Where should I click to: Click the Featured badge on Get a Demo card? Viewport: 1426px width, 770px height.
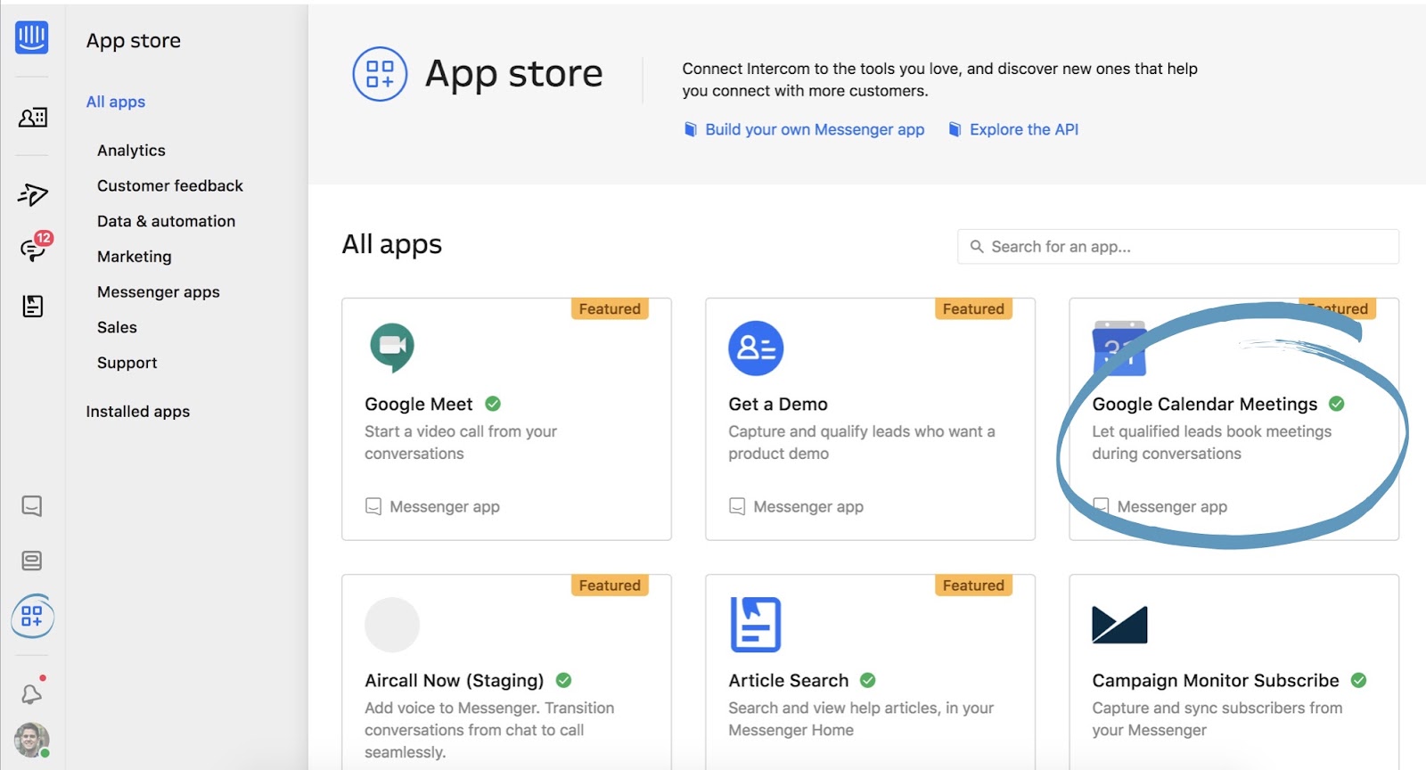973,308
